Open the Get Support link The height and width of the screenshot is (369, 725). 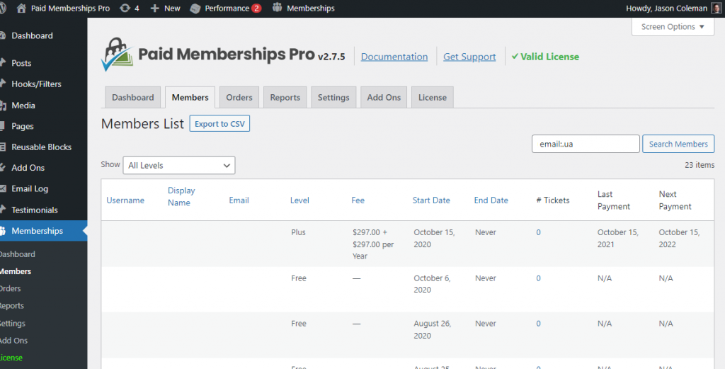pos(469,57)
